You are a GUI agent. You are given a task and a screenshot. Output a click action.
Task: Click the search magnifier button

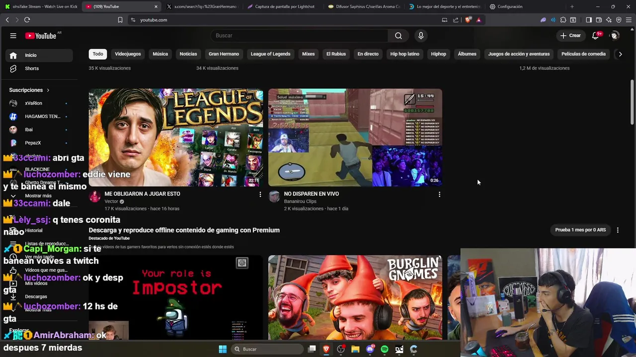pos(398,36)
